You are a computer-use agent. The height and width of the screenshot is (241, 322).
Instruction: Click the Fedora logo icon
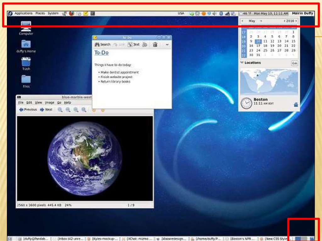click(x=10, y=14)
